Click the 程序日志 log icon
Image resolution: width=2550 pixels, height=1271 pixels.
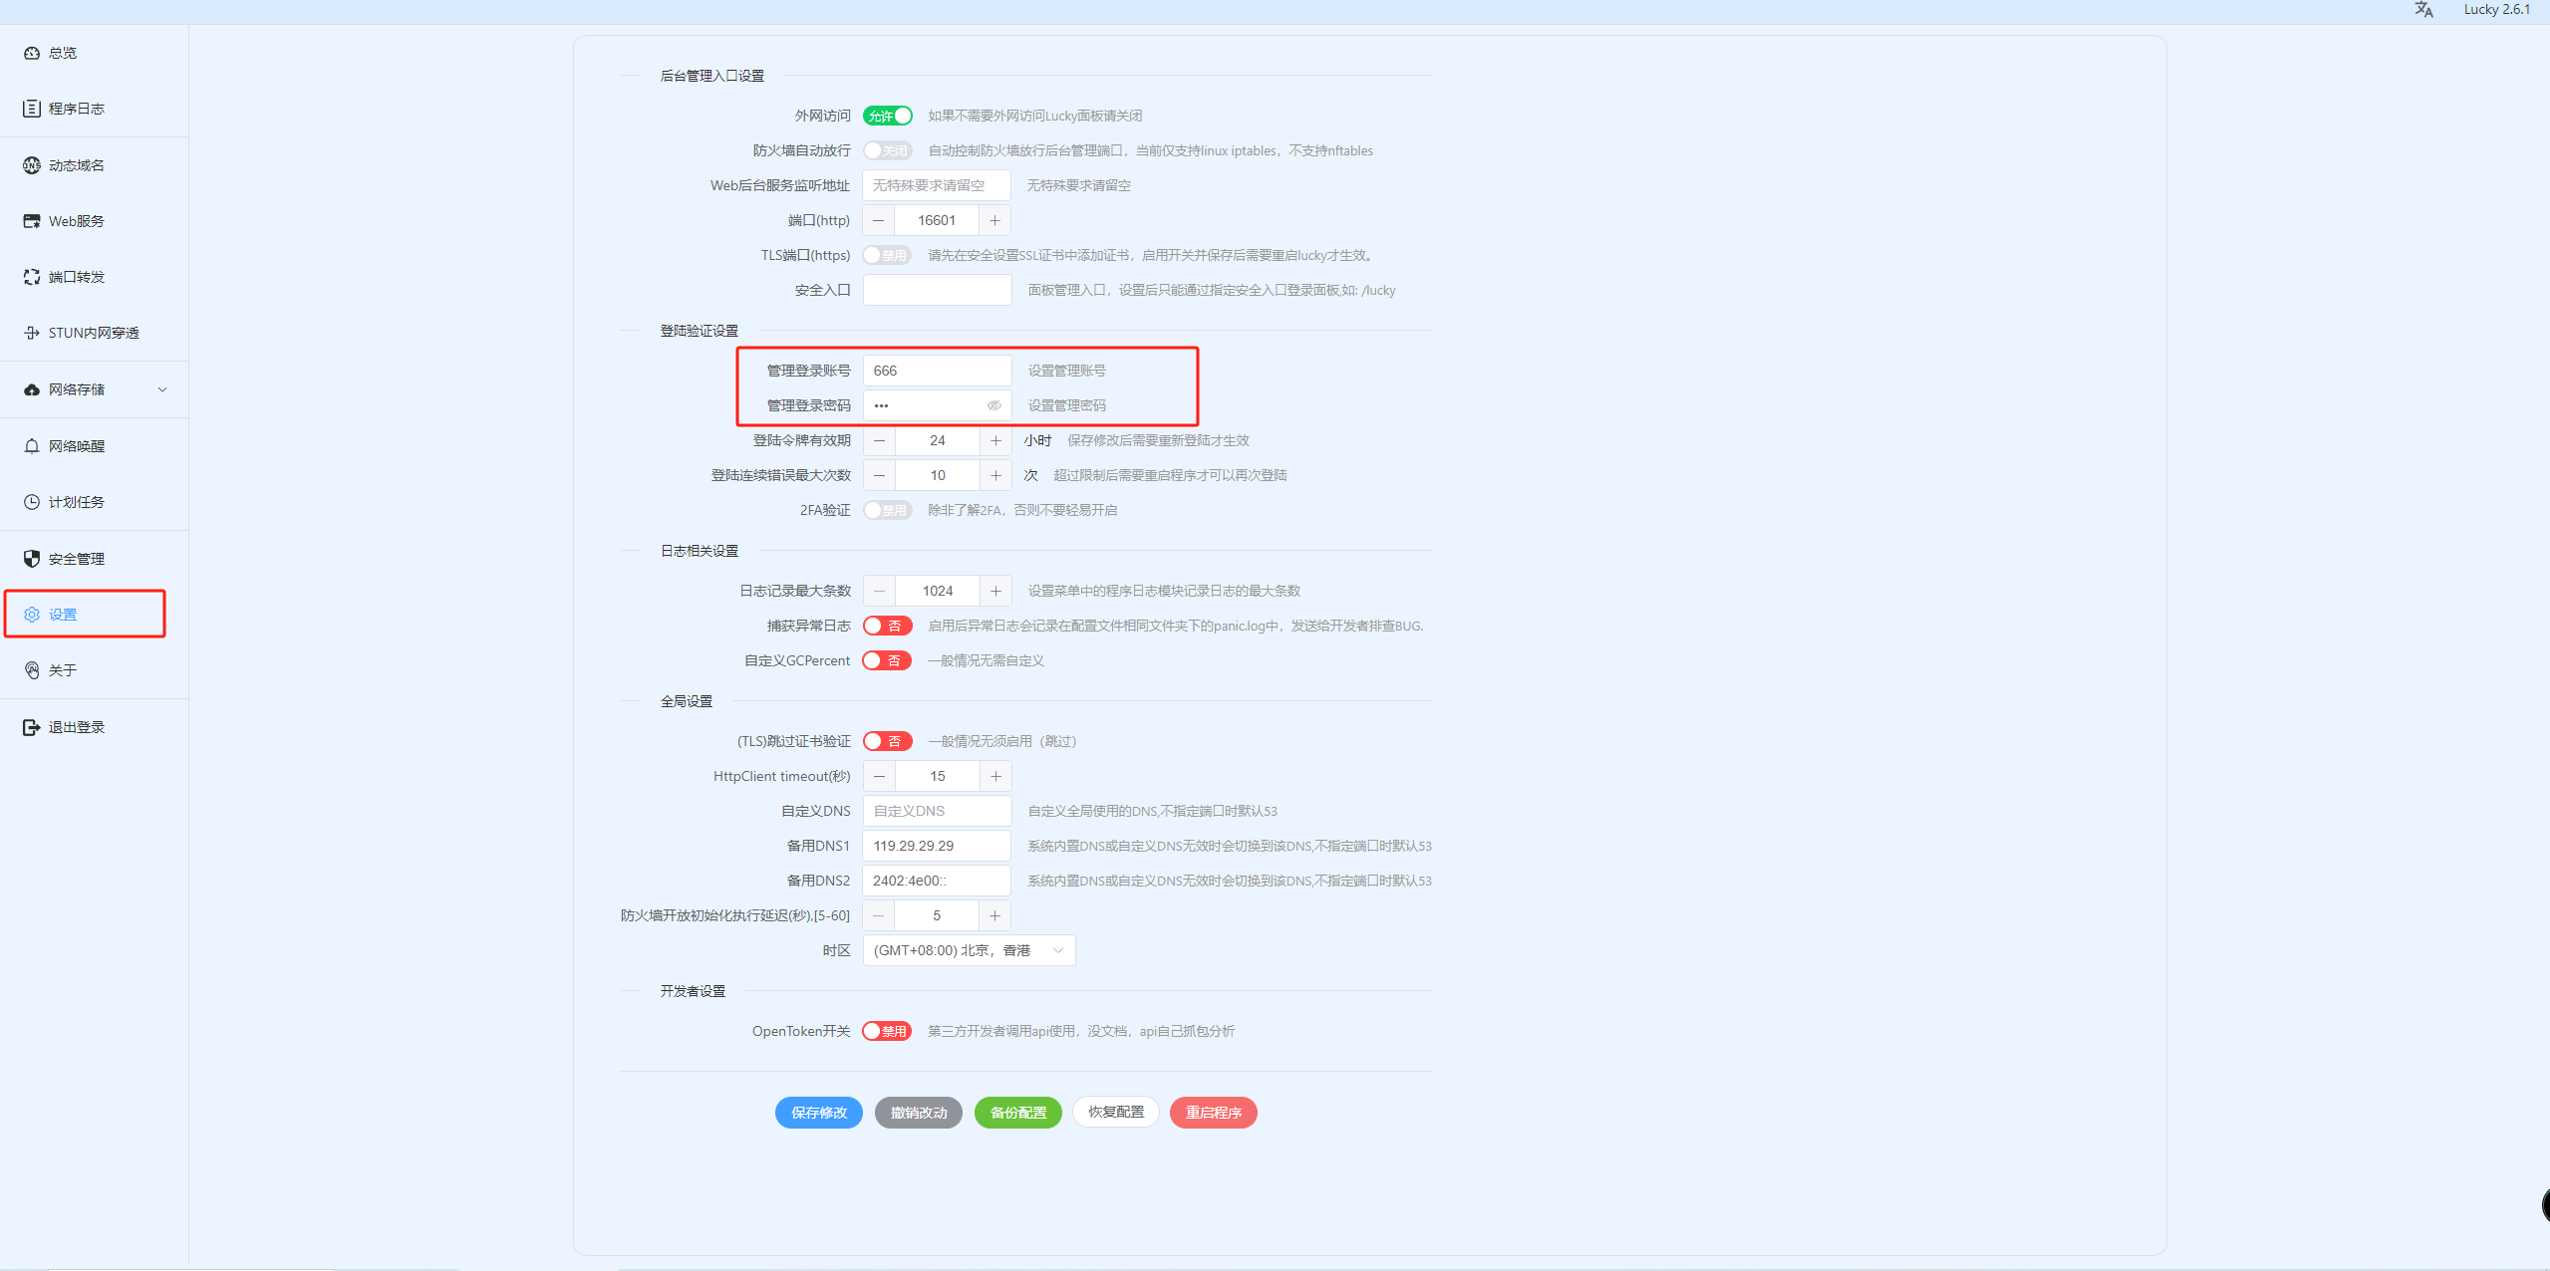[x=32, y=109]
